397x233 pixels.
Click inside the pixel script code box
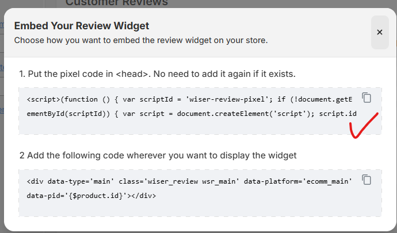(190, 123)
